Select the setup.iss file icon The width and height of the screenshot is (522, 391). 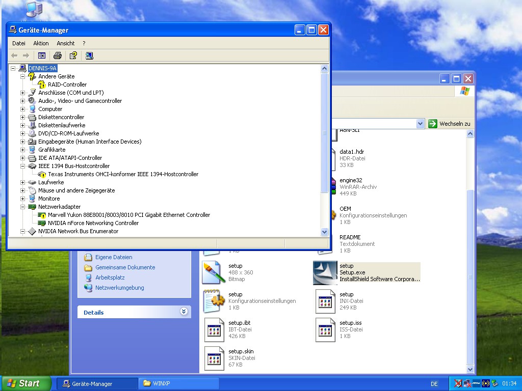(325, 330)
